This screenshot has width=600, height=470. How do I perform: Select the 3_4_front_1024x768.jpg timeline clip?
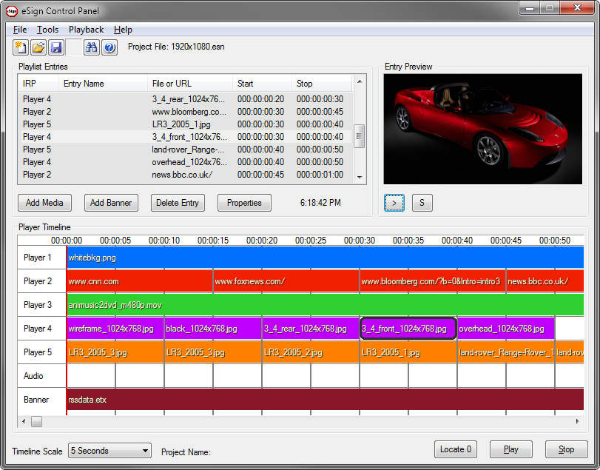pyautogui.click(x=408, y=329)
